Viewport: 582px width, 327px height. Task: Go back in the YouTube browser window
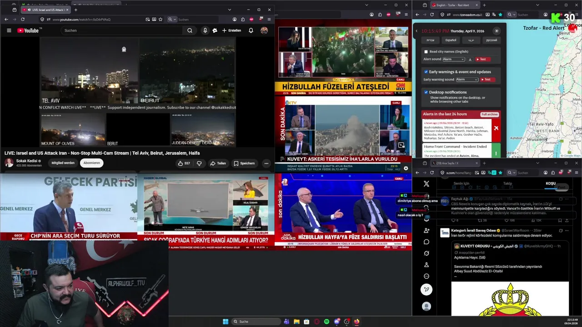point(6,19)
